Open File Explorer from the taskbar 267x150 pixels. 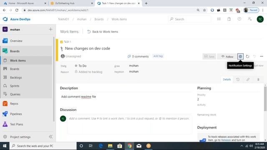(x=110, y=146)
